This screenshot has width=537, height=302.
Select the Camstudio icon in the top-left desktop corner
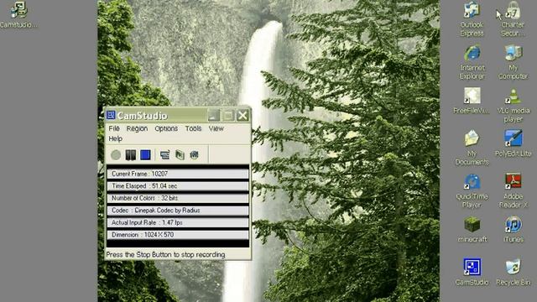pyautogui.click(x=18, y=14)
